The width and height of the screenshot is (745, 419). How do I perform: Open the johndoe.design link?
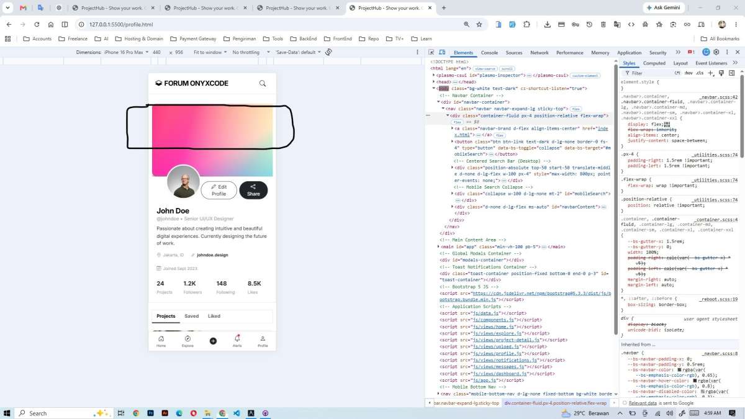[x=212, y=255]
